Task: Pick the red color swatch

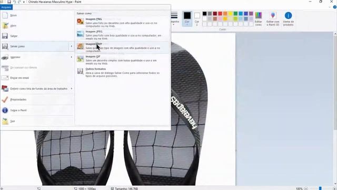Action: (220, 14)
